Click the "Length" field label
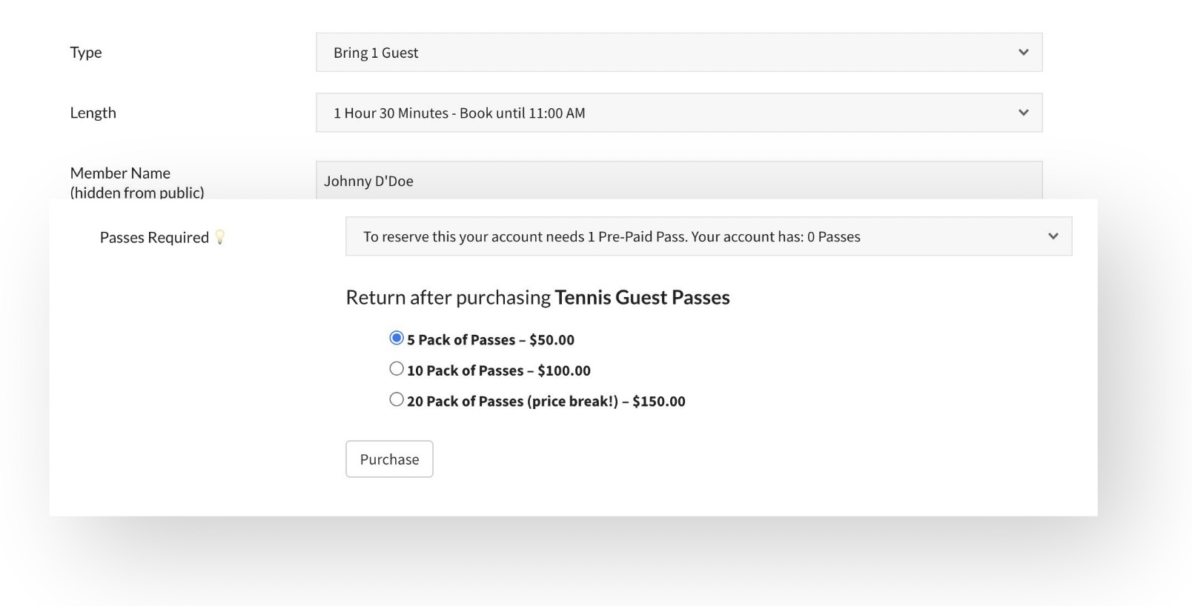This screenshot has height=606, width=1192. pyautogui.click(x=93, y=113)
